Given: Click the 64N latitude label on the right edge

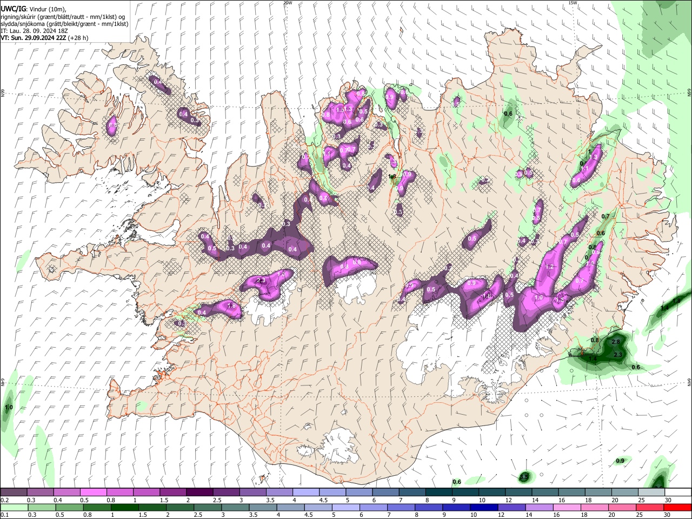Looking at the screenshot, I should pos(689,382).
